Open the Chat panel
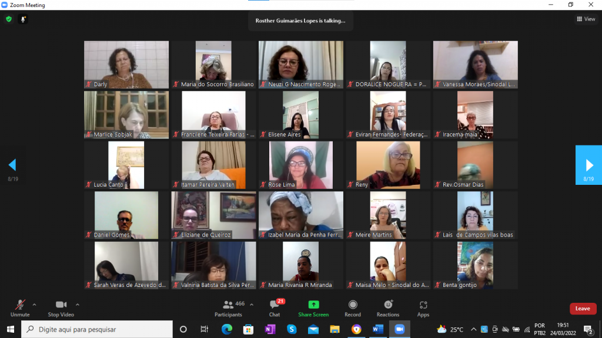The height and width of the screenshot is (338, 602). (x=274, y=308)
